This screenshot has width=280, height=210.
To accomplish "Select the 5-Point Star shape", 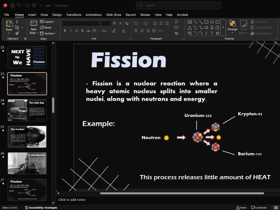I will [218, 33].
